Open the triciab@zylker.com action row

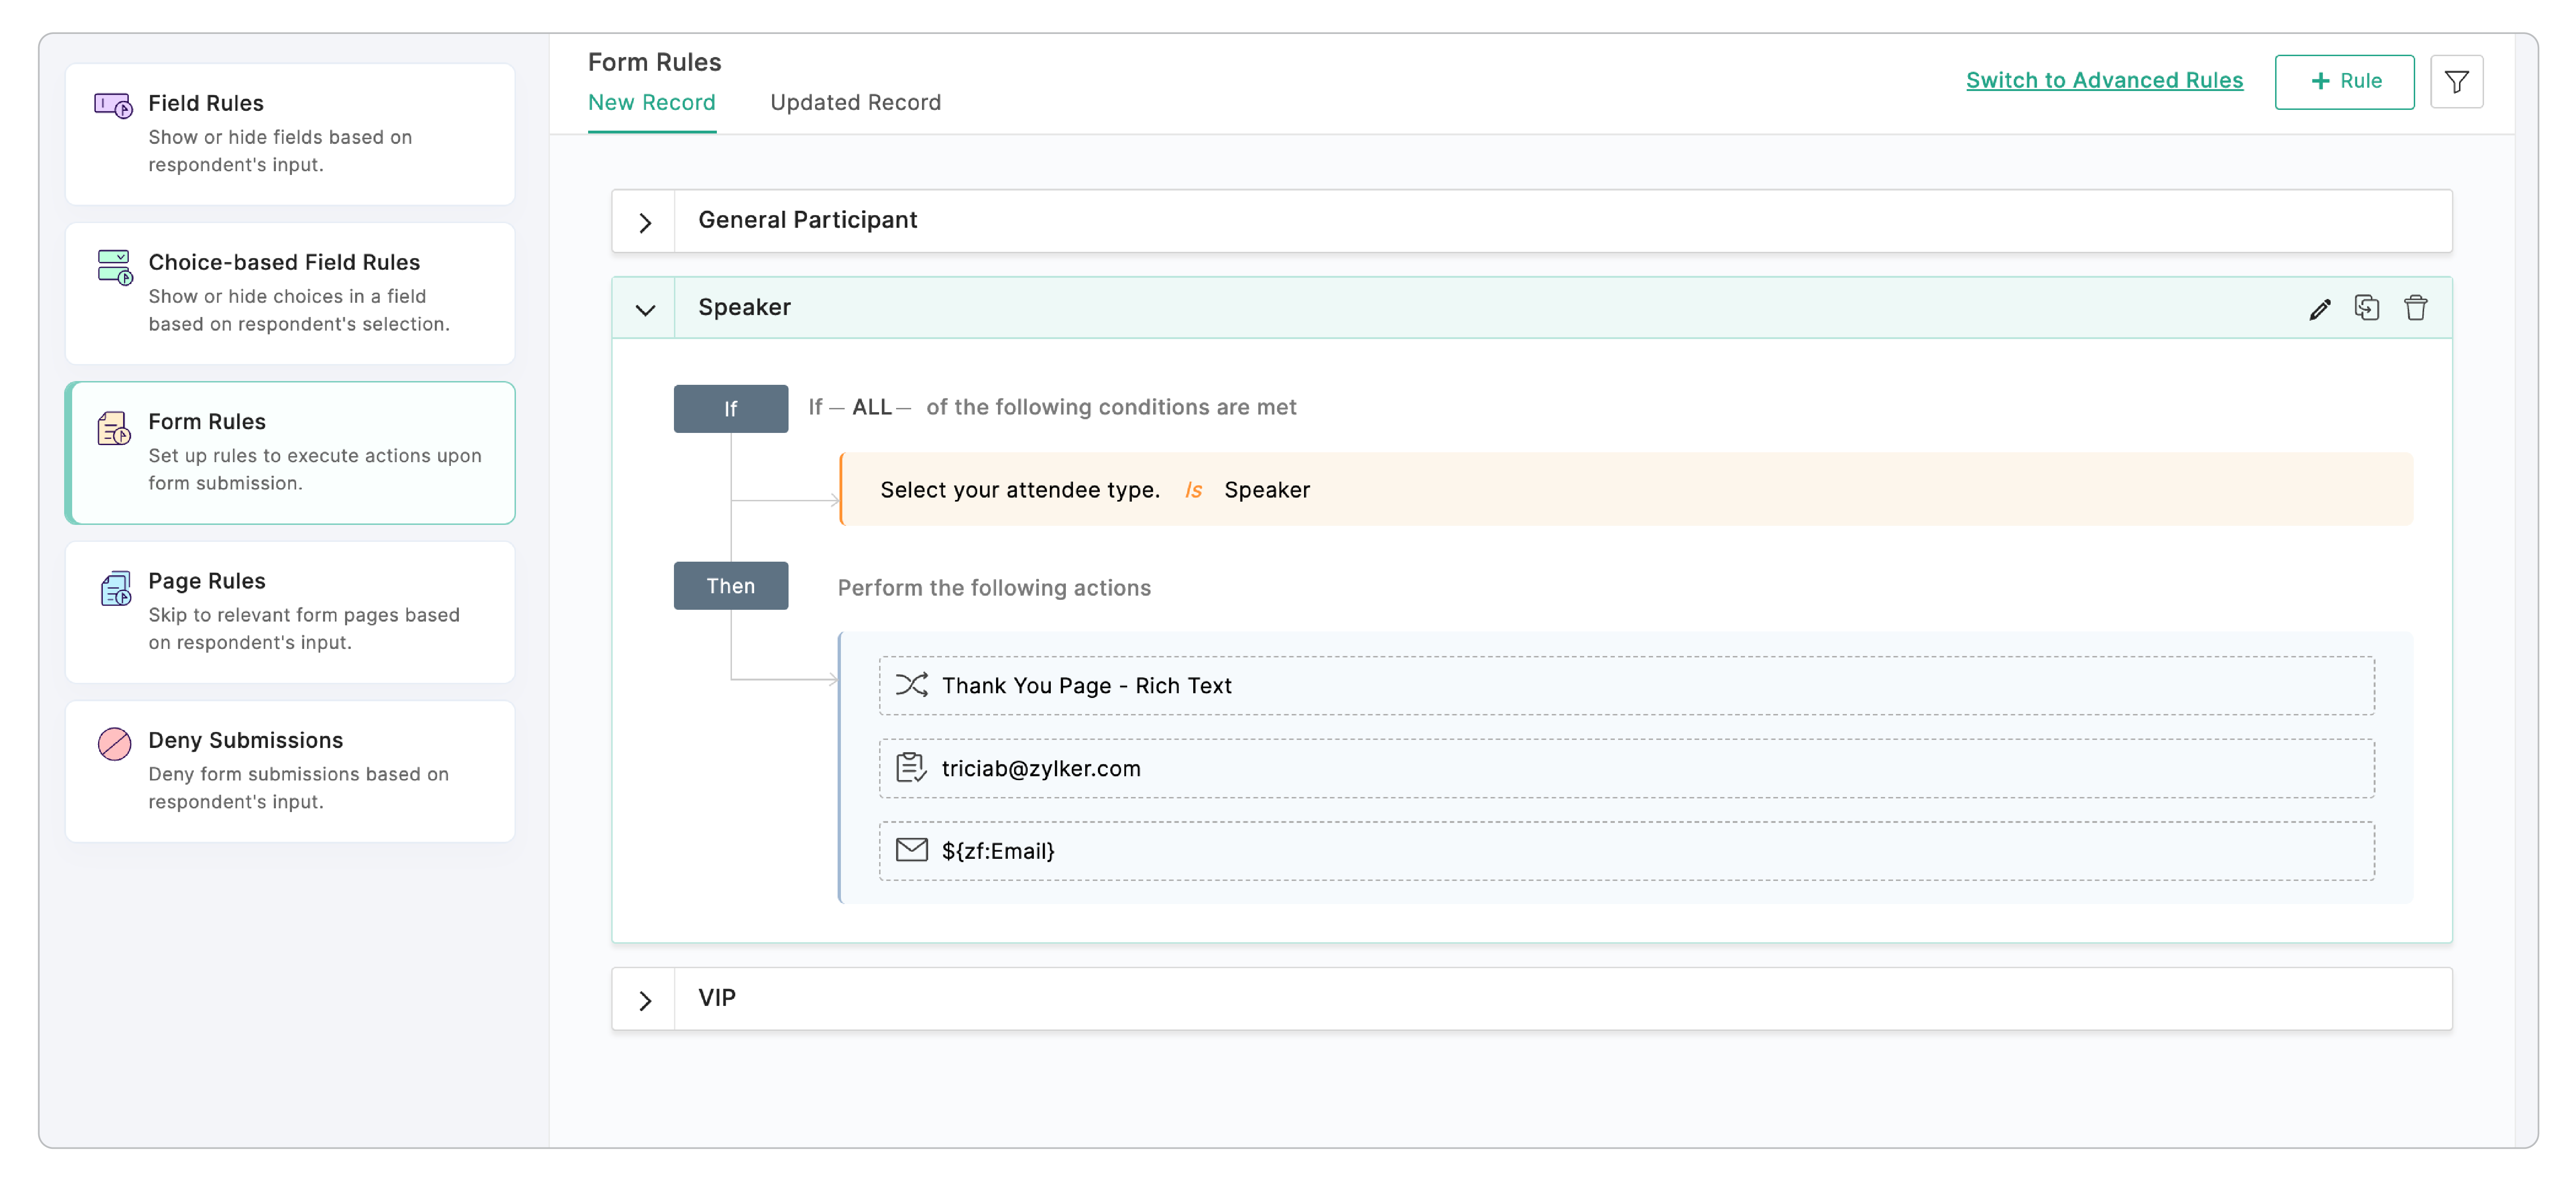coord(1625,768)
